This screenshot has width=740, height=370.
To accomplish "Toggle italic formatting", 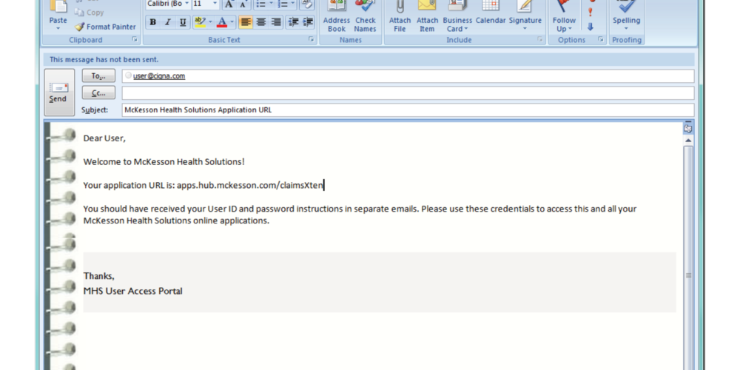I will tap(168, 22).
